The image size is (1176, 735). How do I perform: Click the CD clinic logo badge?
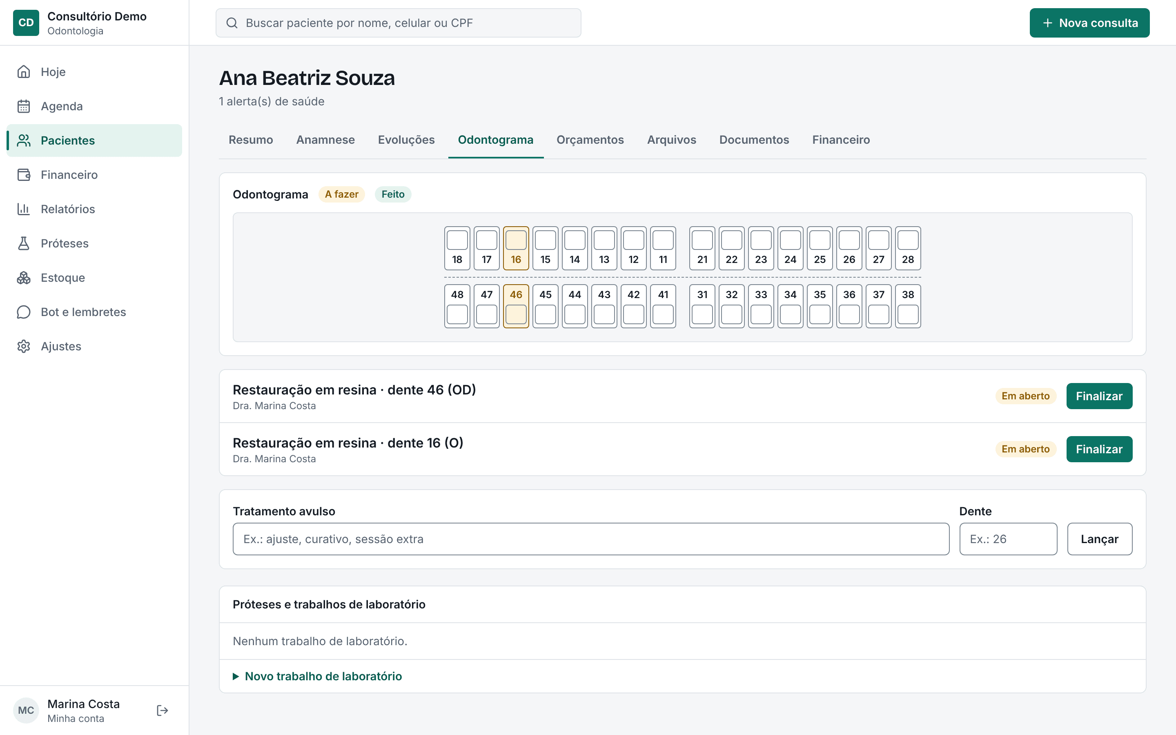26,23
